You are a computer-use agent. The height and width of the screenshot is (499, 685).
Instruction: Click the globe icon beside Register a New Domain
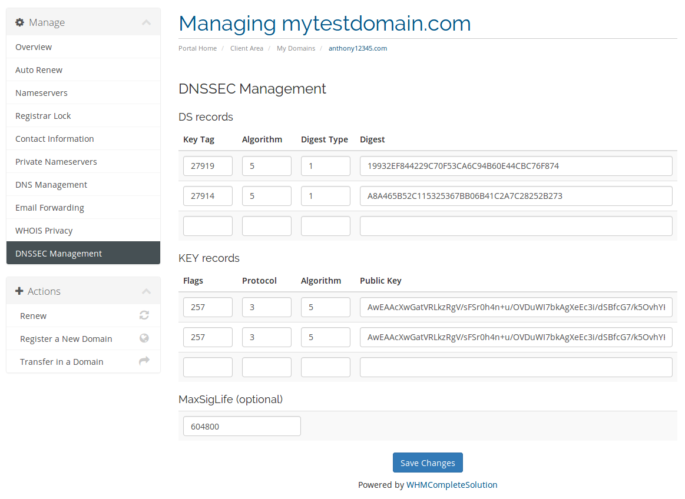144,338
